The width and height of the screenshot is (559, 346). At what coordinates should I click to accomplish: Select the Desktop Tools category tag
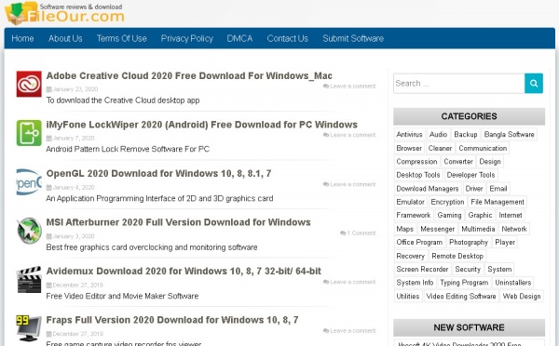tap(418, 175)
